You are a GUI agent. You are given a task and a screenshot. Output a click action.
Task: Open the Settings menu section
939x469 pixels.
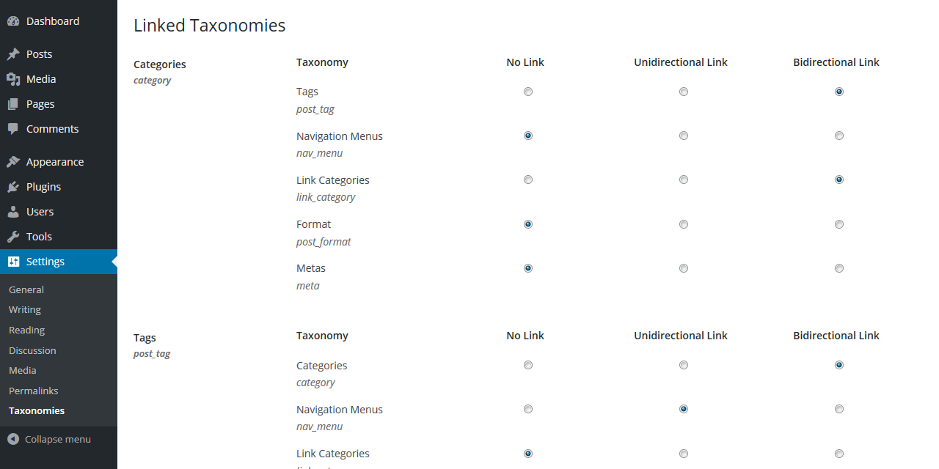45,262
